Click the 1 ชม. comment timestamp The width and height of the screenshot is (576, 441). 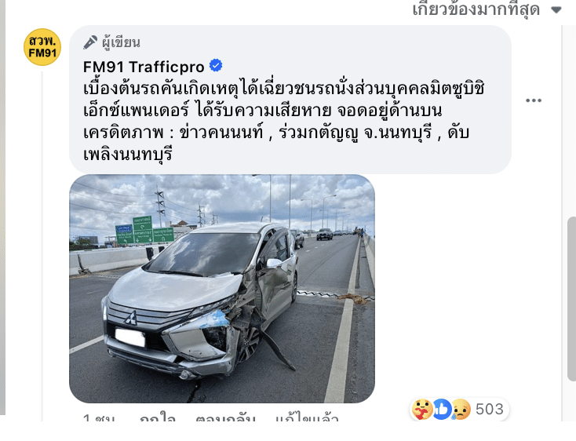point(99,418)
